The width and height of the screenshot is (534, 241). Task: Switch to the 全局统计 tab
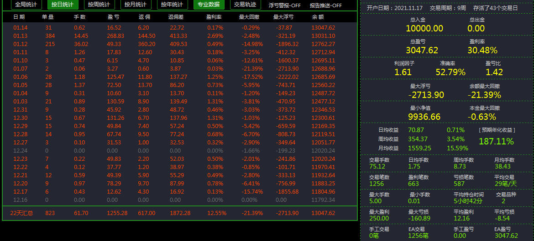pyautogui.click(x=26, y=5)
